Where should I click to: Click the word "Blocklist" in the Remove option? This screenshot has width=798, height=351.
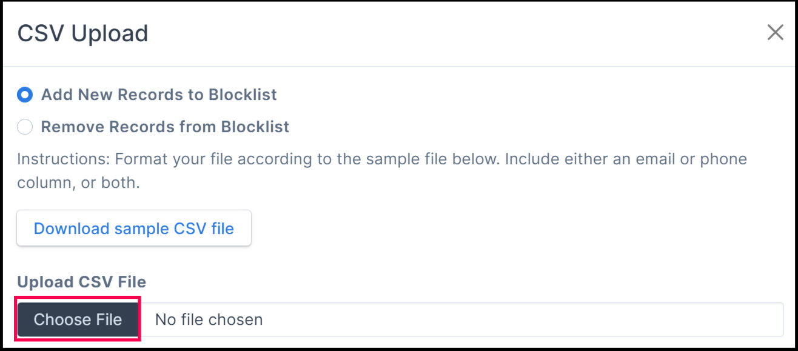(255, 127)
